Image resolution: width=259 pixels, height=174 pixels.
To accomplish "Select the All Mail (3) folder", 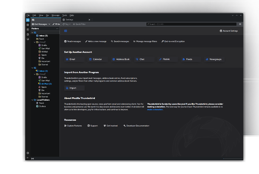I will [x=45, y=84].
